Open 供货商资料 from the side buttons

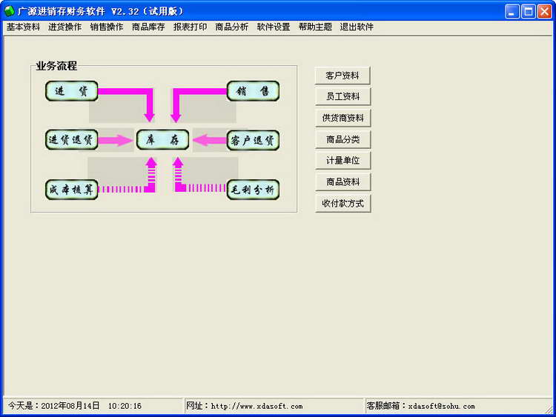(x=342, y=118)
